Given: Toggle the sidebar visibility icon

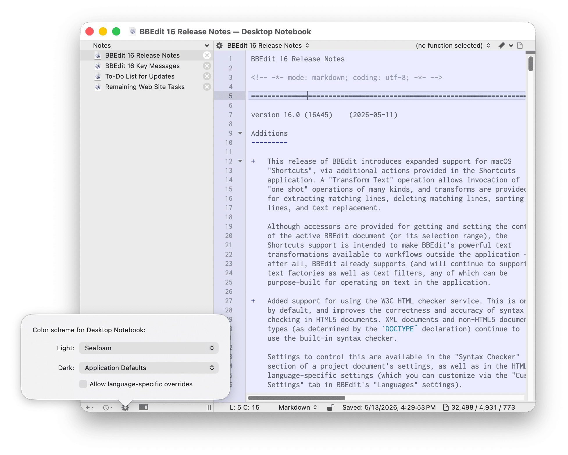Looking at the screenshot, I should [x=144, y=407].
